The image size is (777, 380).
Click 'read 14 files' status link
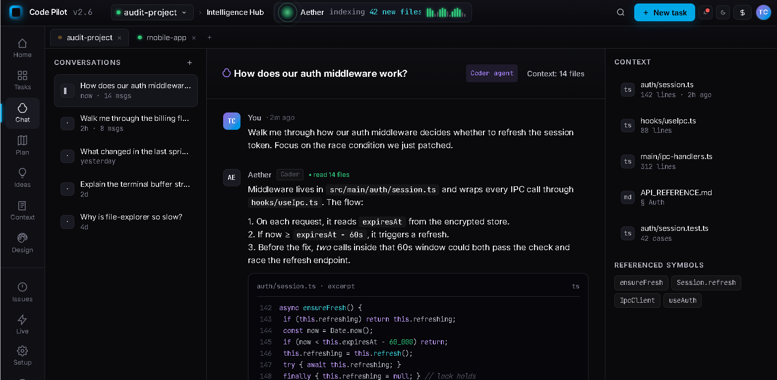click(329, 175)
